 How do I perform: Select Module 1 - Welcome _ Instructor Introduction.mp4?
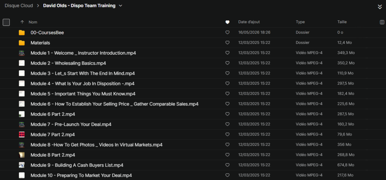click(x=83, y=53)
